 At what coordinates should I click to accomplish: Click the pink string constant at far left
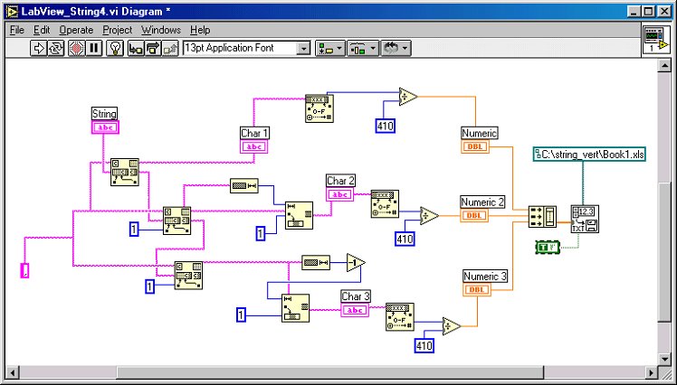(25, 270)
